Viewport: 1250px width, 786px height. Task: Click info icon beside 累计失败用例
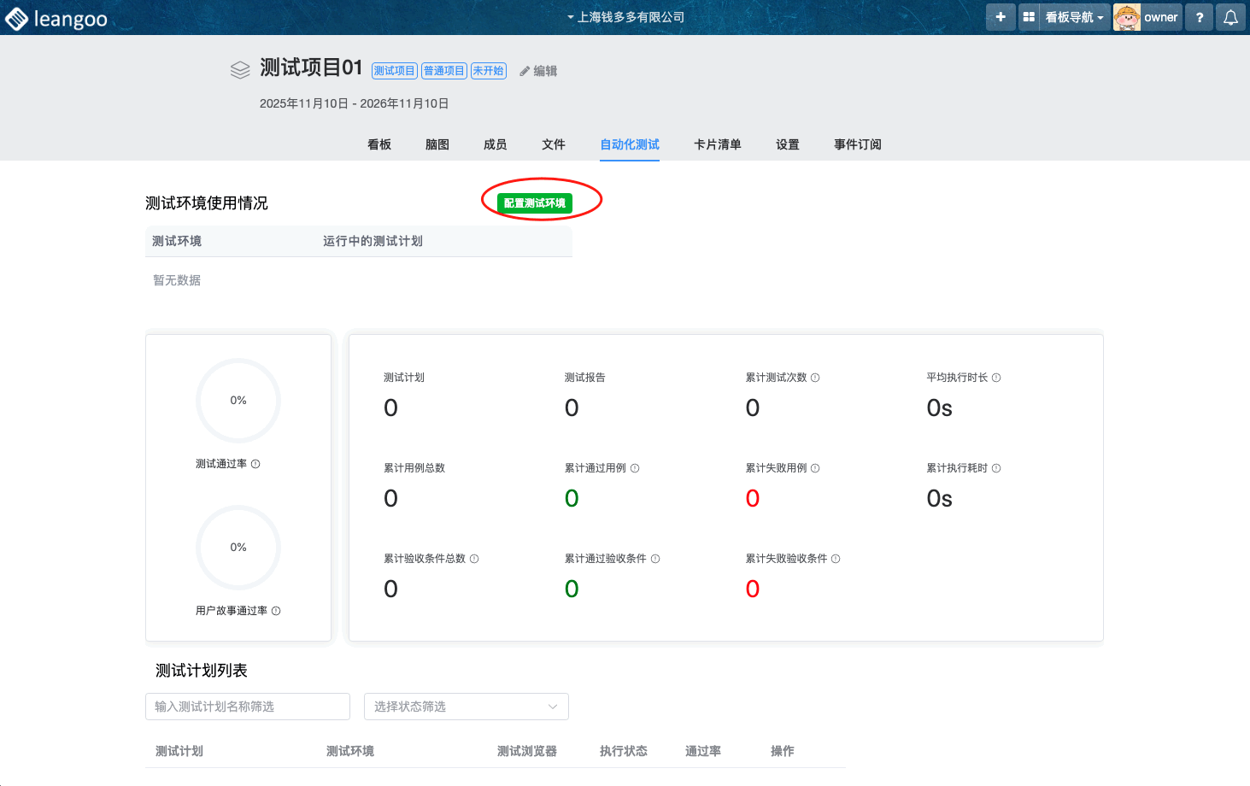(x=815, y=468)
